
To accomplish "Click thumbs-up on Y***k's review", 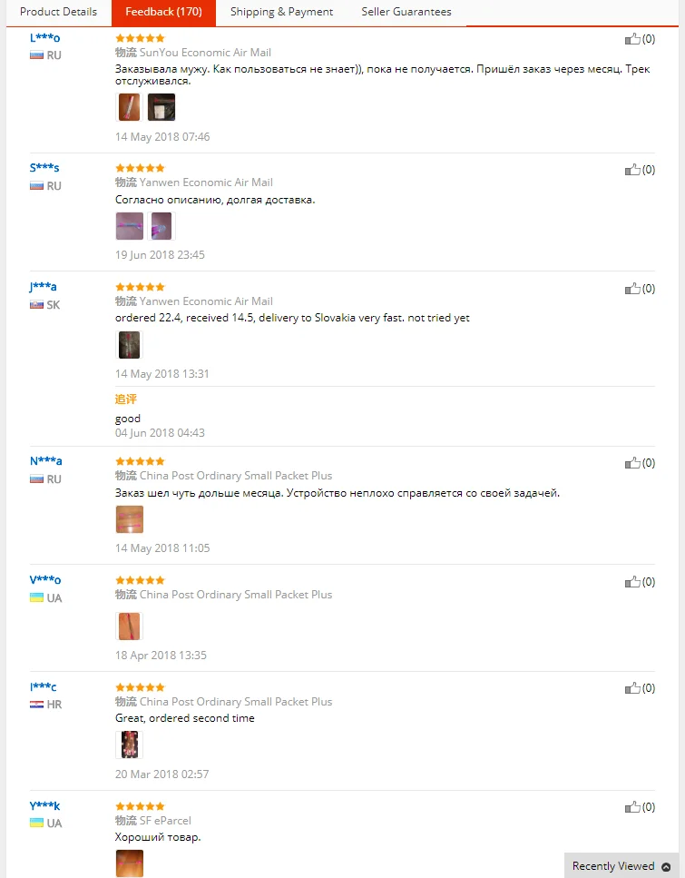I will pos(632,807).
